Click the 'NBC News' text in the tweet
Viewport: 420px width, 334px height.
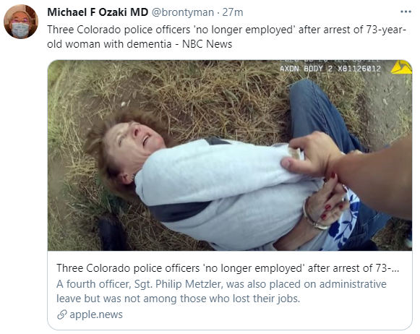(207, 44)
